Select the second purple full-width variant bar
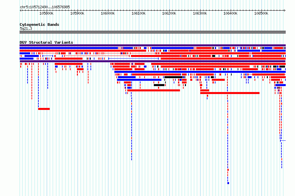The width and height of the screenshot is (295, 196). click(x=152, y=61)
